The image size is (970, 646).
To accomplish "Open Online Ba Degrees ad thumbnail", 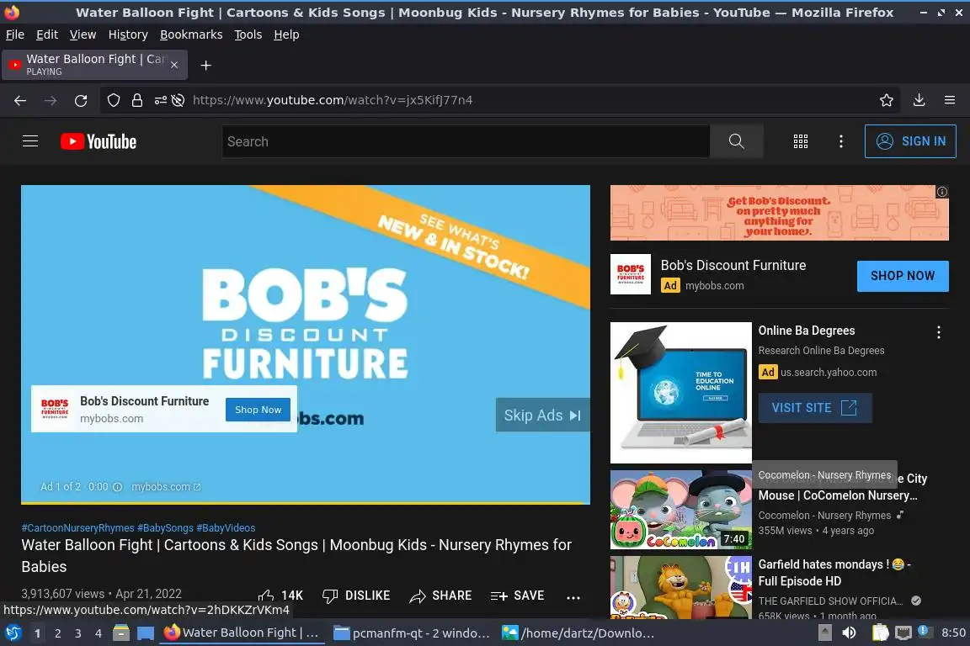I will point(681,393).
